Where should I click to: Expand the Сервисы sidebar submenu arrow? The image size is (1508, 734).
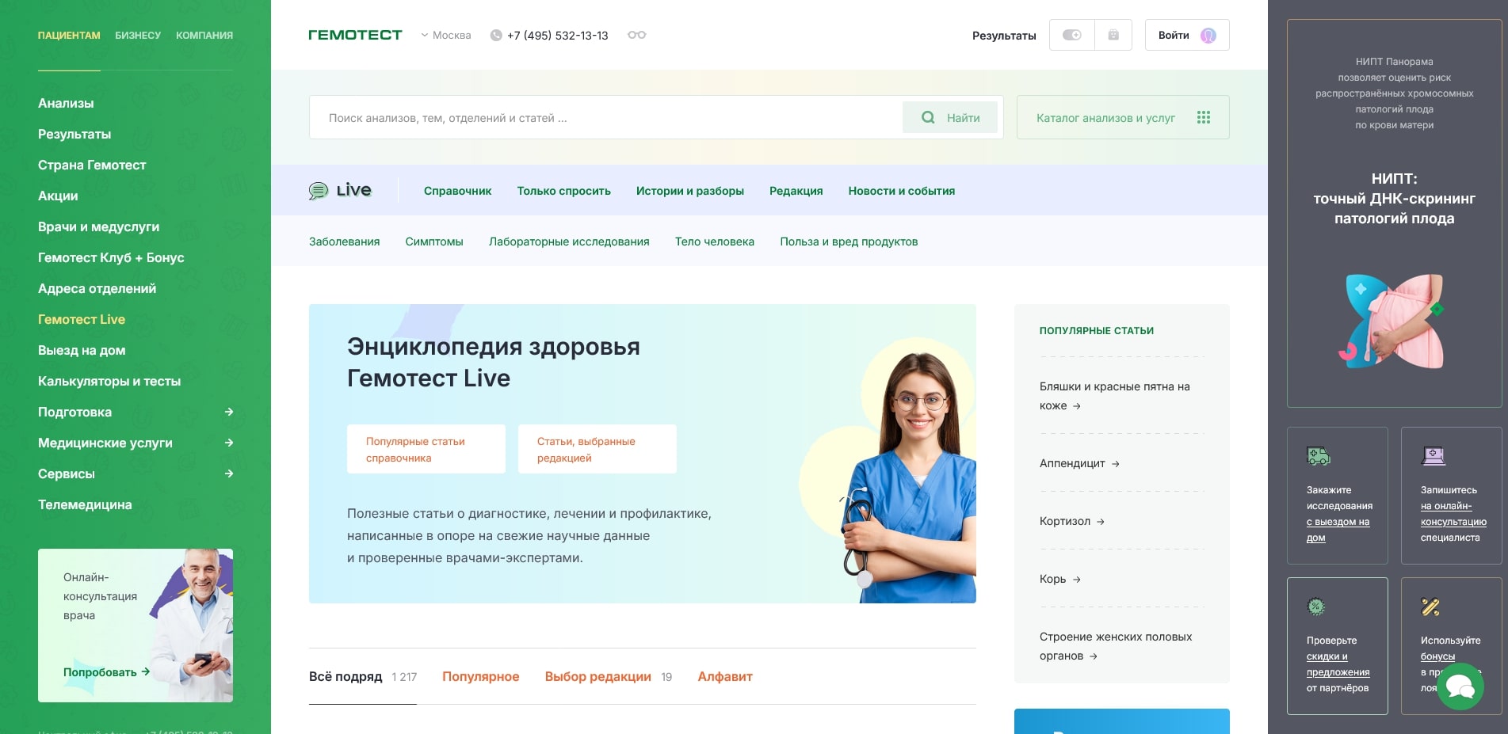coord(229,473)
